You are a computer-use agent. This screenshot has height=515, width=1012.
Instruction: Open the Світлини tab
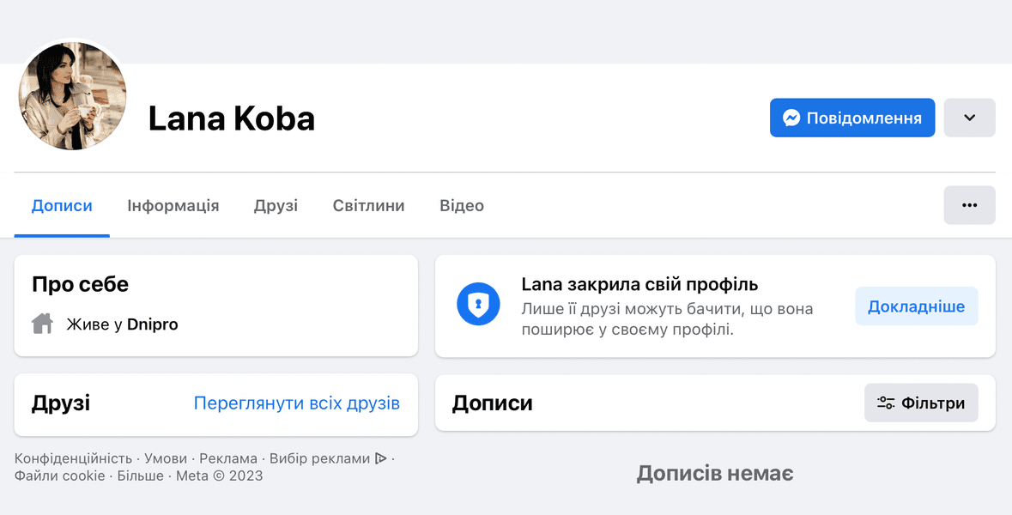point(368,206)
